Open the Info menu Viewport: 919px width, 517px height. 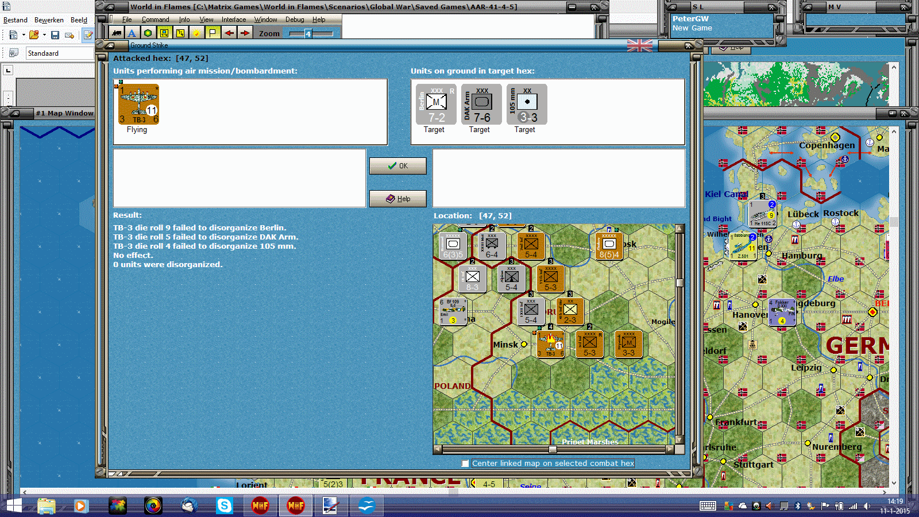184,20
